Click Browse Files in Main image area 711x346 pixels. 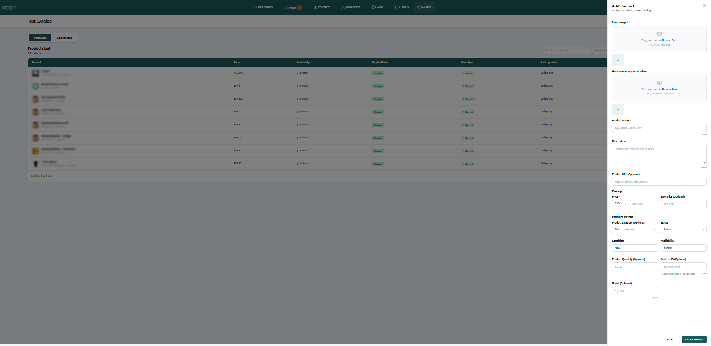[x=670, y=40]
